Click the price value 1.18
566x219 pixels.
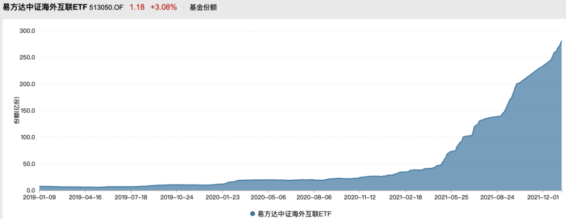click(x=137, y=7)
